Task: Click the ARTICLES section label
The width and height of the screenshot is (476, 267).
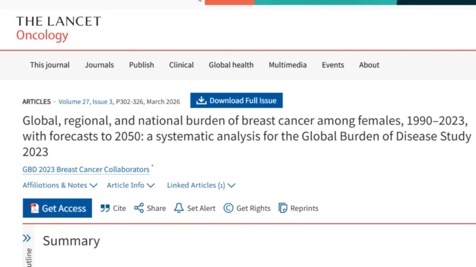Action: 36,101
